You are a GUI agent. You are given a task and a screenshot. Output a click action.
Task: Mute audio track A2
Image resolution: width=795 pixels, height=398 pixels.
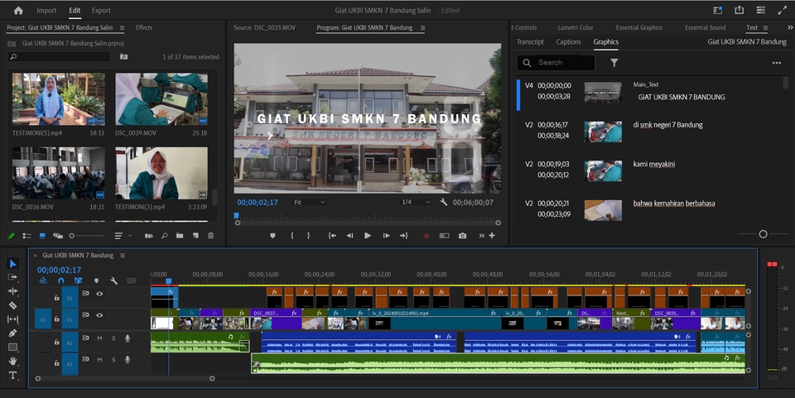[x=99, y=359]
